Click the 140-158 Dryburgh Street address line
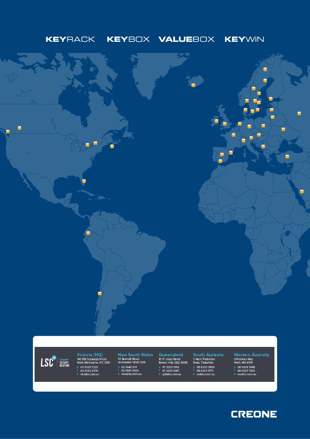310x439 pixels. [x=92, y=359]
